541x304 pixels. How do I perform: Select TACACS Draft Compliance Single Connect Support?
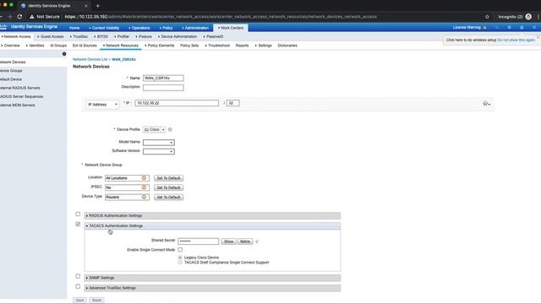(x=180, y=263)
